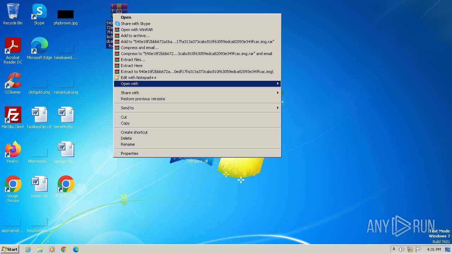Viewport: 452px width, 254px height.
Task: Open the Start menu
Action: pyautogui.click(x=10, y=249)
